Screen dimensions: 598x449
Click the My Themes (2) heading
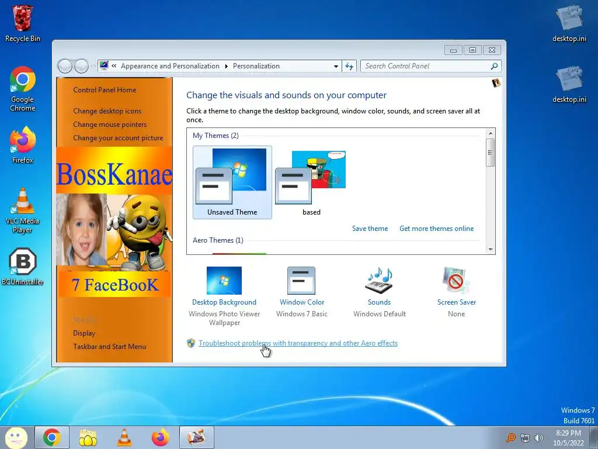pos(215,136)
